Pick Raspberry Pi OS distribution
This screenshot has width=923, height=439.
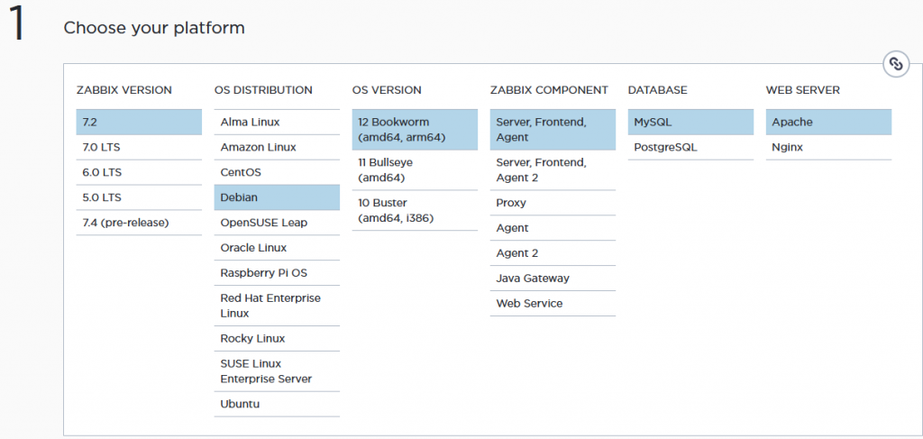point(277,273)
